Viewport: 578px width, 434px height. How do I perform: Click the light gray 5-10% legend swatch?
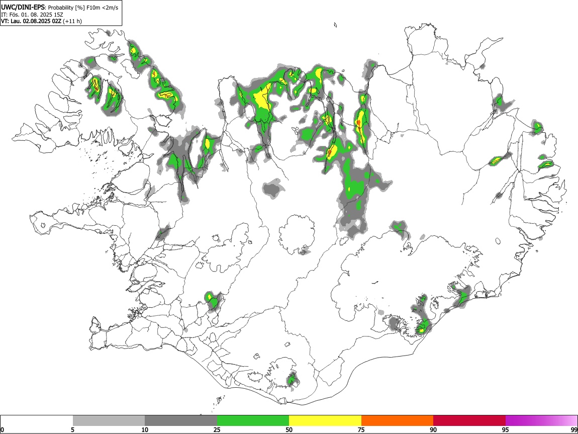109,420
